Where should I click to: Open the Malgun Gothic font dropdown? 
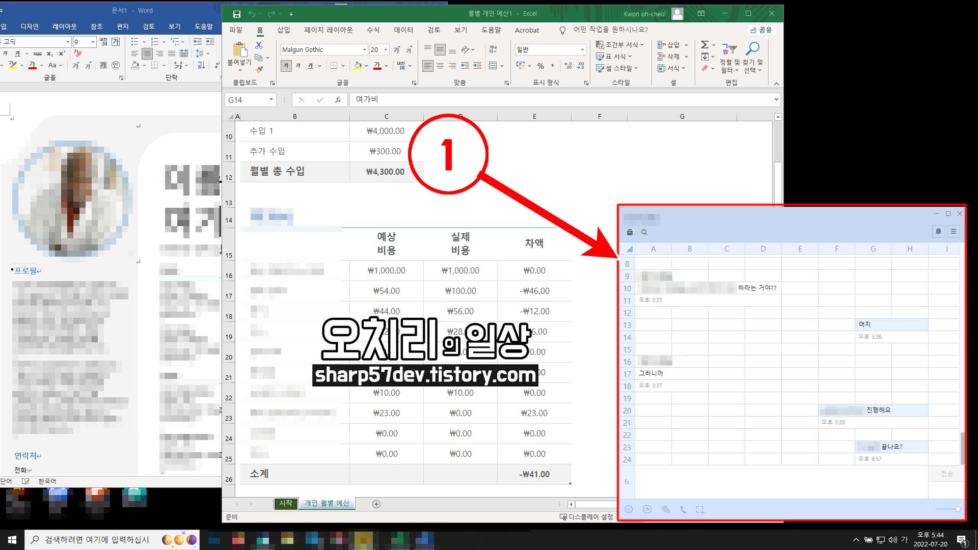tap(364, 49)
